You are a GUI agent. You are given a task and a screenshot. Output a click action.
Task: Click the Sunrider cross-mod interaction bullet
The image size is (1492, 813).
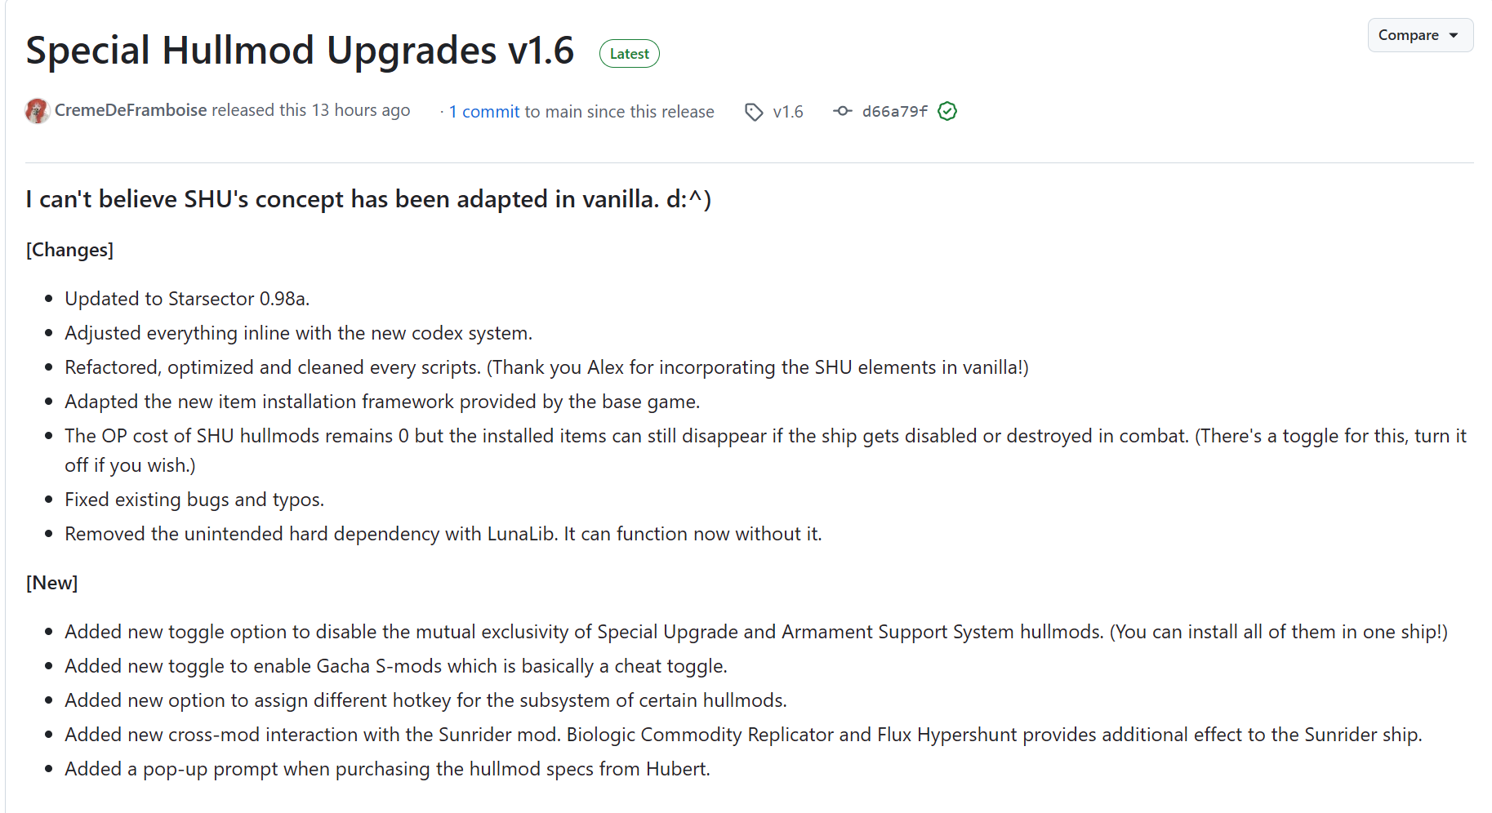point(743,735)
